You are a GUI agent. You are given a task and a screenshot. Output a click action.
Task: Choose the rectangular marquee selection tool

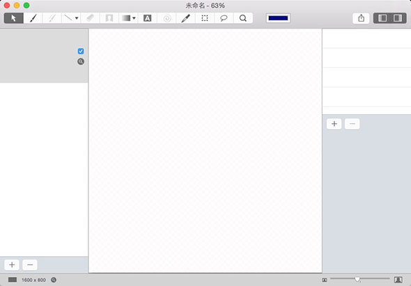click(205, 18)
